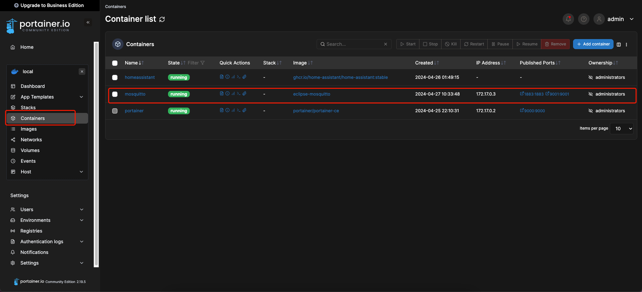Viewport: 642px width, 292px height.
Task: Attach to homeassistant container
Action: pos(244,77)
